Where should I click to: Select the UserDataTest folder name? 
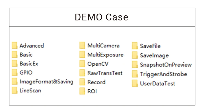(157, 83)
